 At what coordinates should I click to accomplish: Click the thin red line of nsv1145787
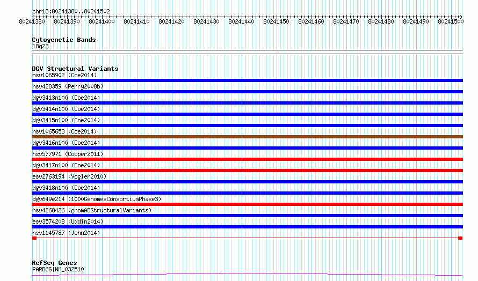247,238
